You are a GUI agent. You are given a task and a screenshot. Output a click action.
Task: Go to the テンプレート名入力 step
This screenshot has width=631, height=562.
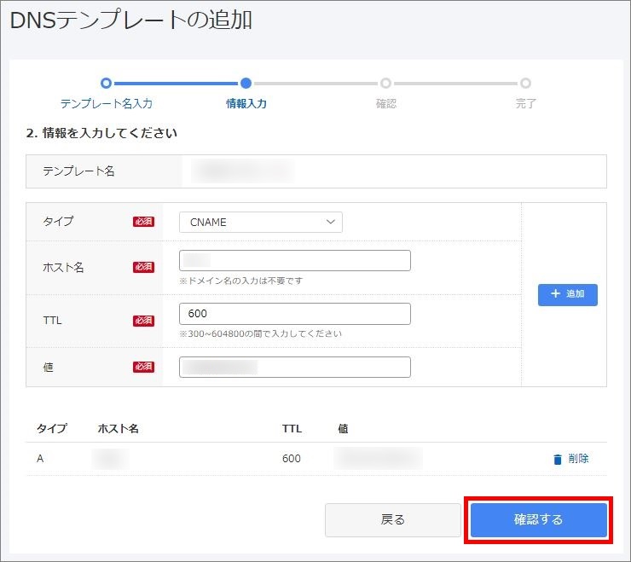pyautogui.click(x=107, y=103)
